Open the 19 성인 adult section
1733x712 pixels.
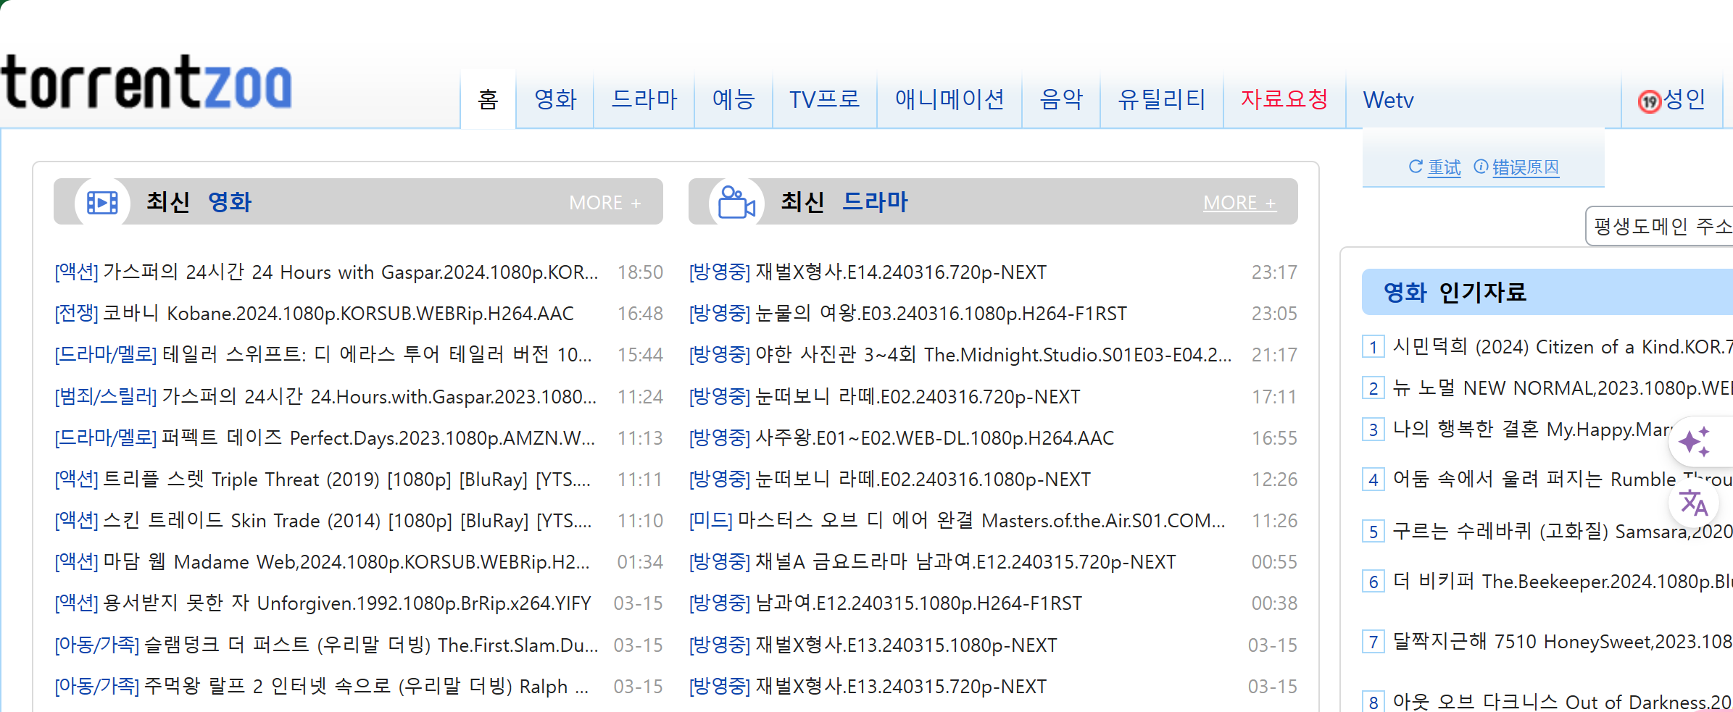click(x=1671, y=100)
